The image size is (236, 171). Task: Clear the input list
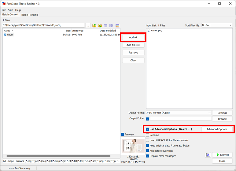pyautogui.click(x=133, y=60)
